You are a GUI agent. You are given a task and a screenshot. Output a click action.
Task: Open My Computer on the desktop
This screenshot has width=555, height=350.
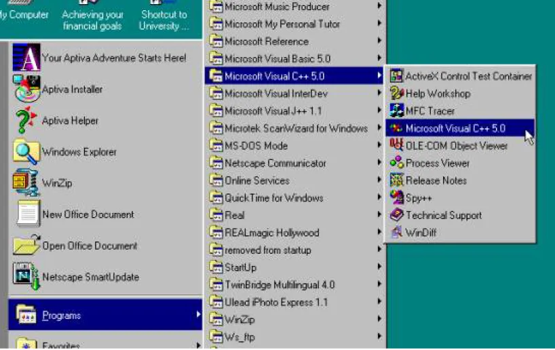pos(23,12)
